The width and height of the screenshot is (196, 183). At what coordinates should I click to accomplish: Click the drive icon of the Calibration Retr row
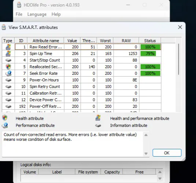(x=8, y=93)
